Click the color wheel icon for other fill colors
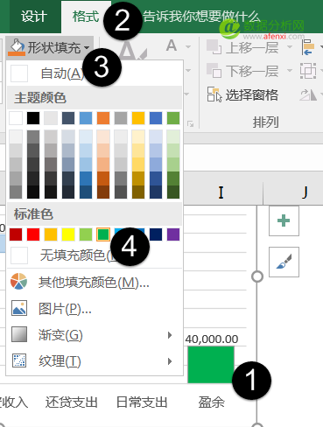 point(19,282)
